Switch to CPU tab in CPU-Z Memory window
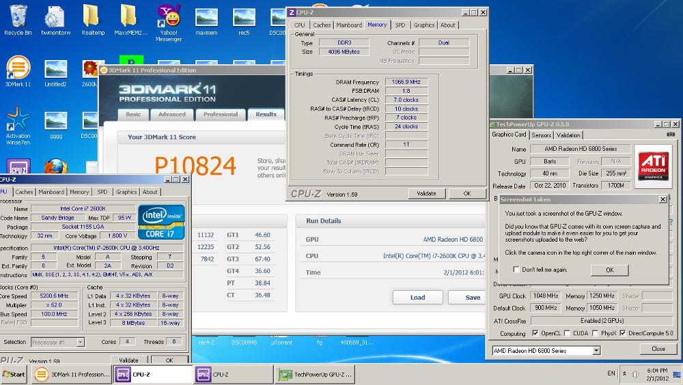Viewport: 683px width, 385px height. coord(299,25)
